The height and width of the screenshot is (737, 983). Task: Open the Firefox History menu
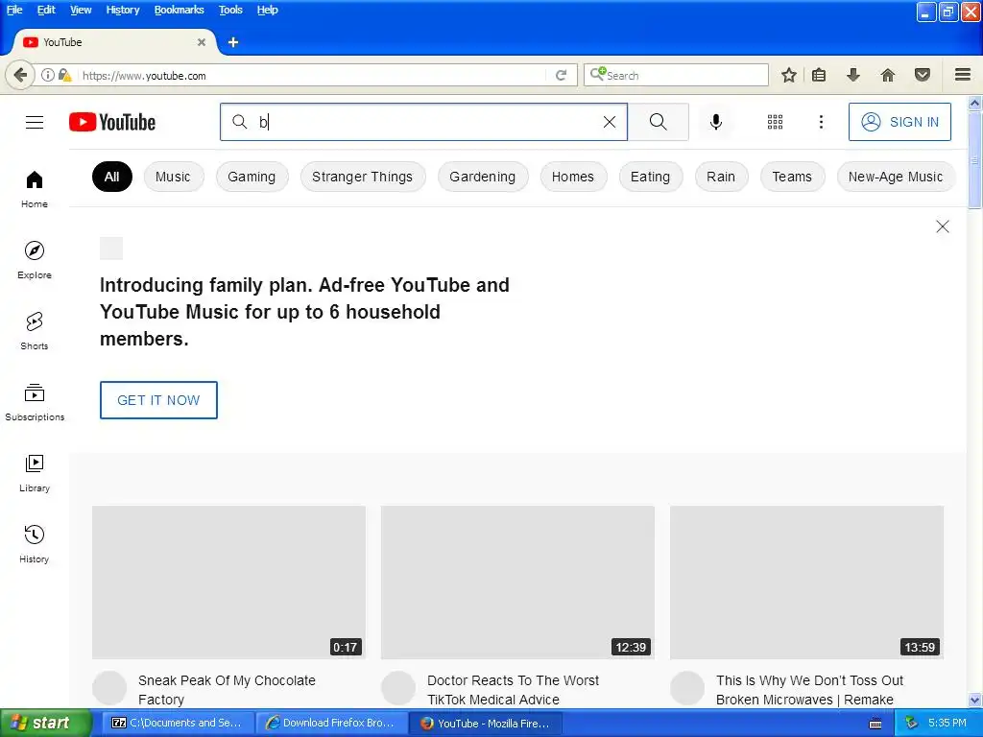point(122,10)
